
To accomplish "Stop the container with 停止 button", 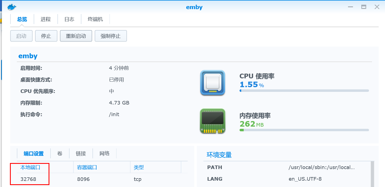I will (x=46, y=36).
